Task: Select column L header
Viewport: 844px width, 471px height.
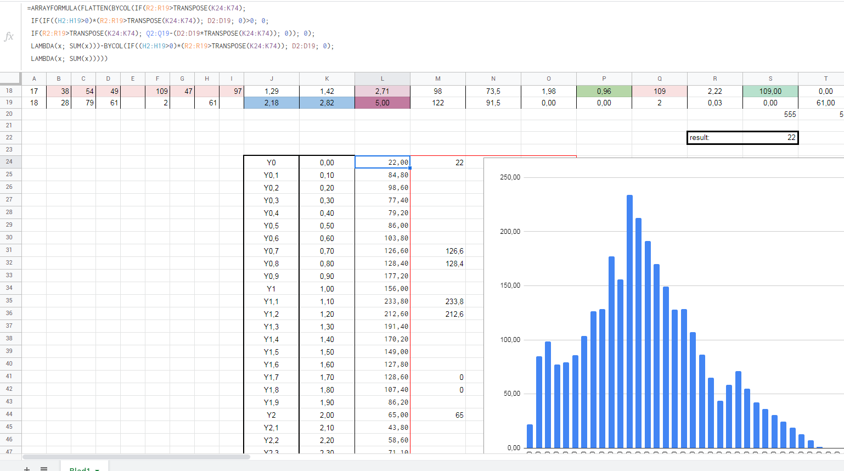Action: [382, 78]
